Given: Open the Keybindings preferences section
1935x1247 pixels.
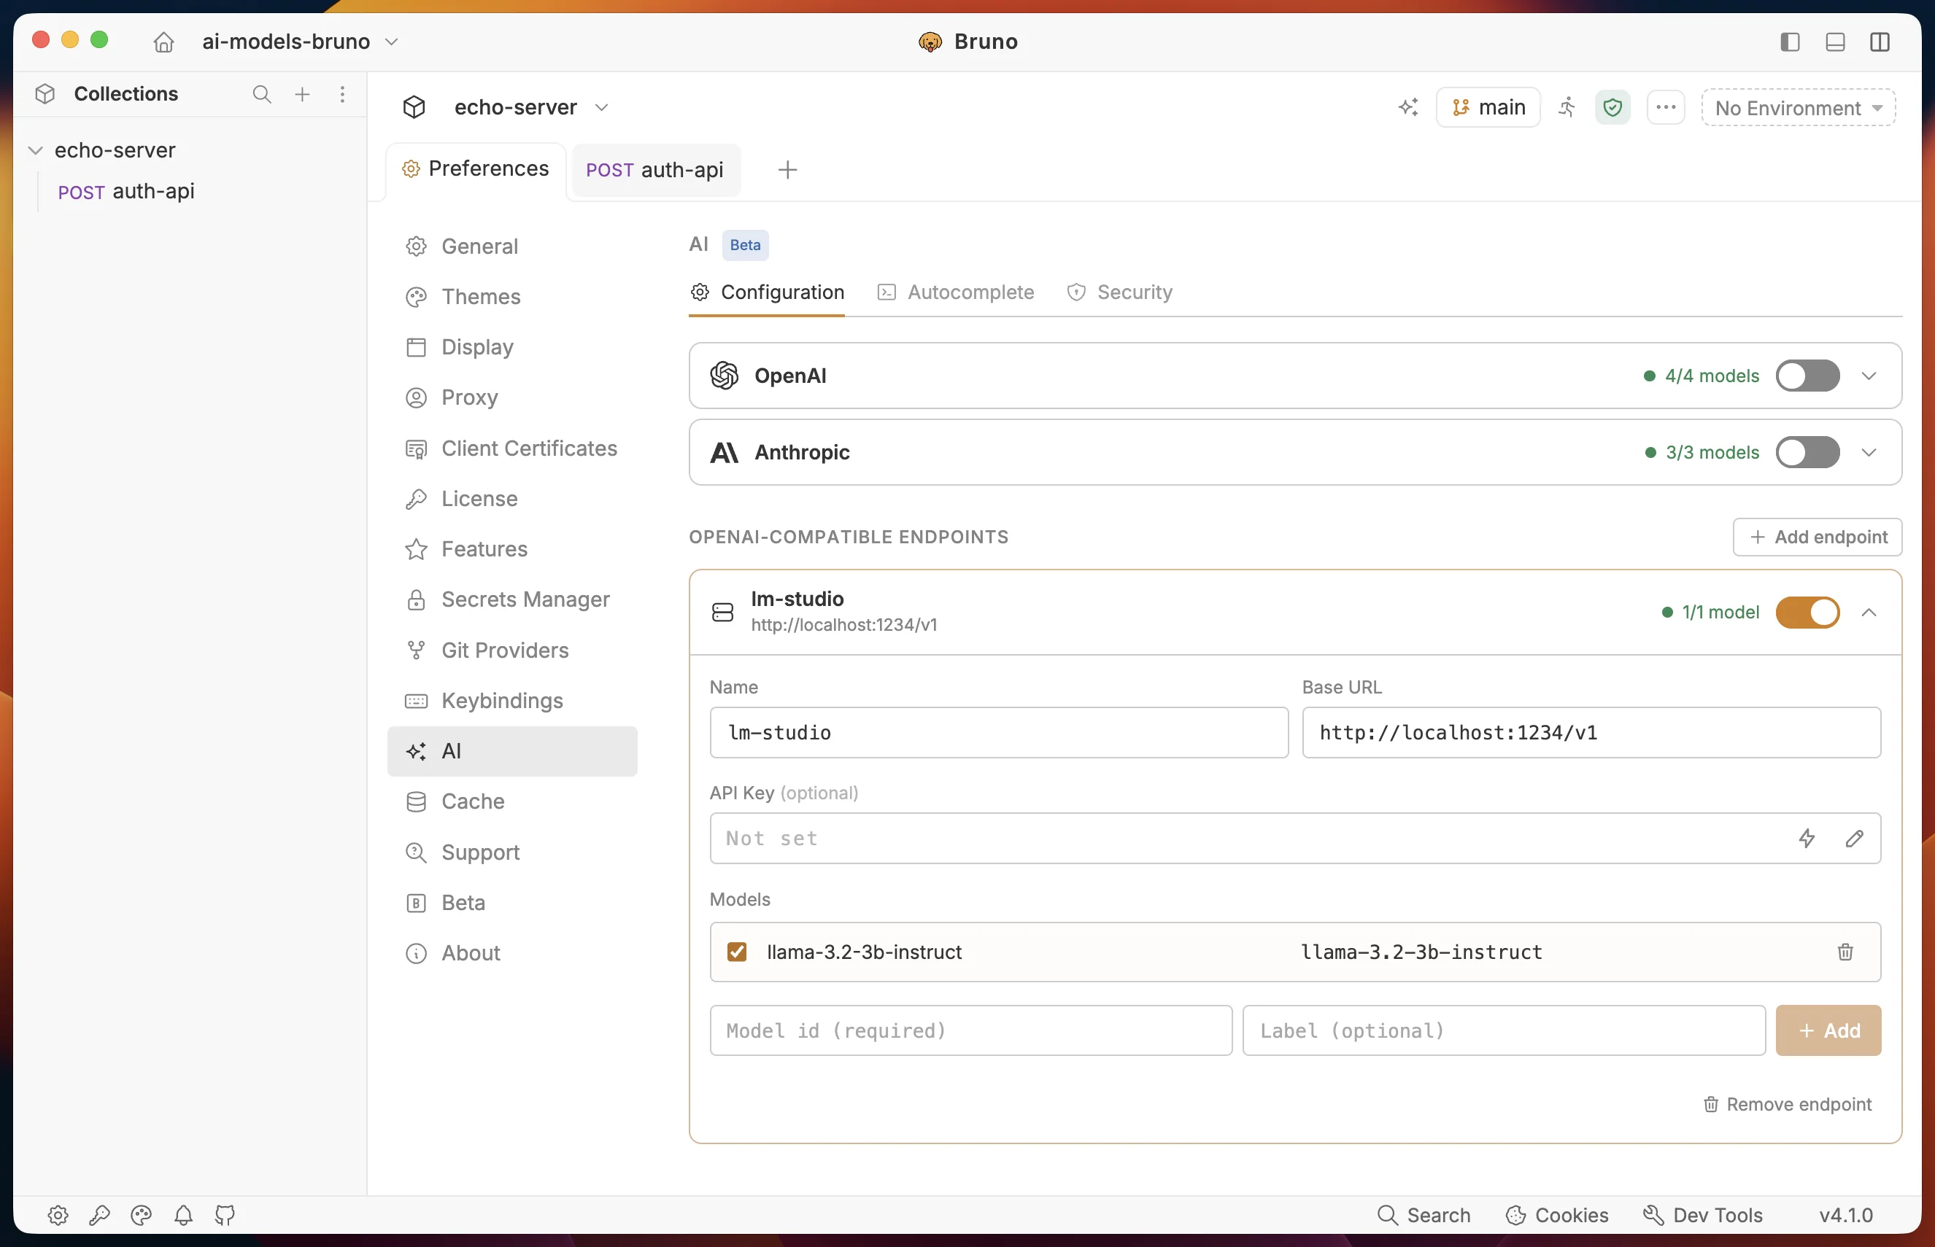Looking at the screenshot, I should [512, 700].
